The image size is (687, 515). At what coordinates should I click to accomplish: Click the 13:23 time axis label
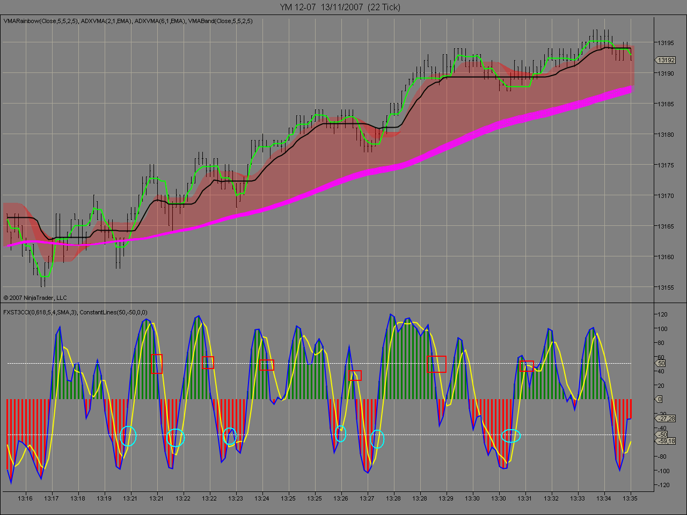pyautogui.click(x=236, y=498)
